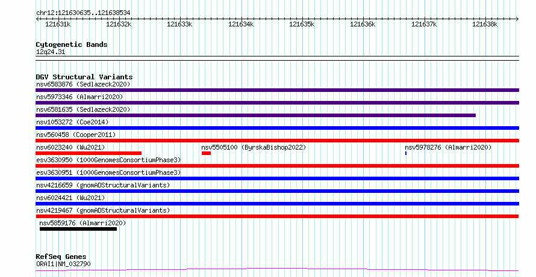
Task: Click nsv4219467 (gnomADStructuralVariants) label
Action: point(103,210)
